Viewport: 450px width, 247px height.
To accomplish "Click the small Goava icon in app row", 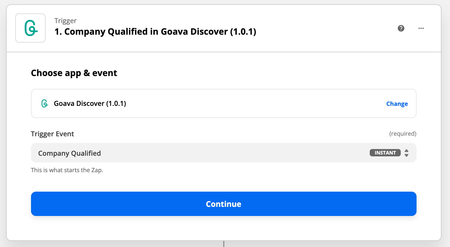I will (x=45, y=103).
